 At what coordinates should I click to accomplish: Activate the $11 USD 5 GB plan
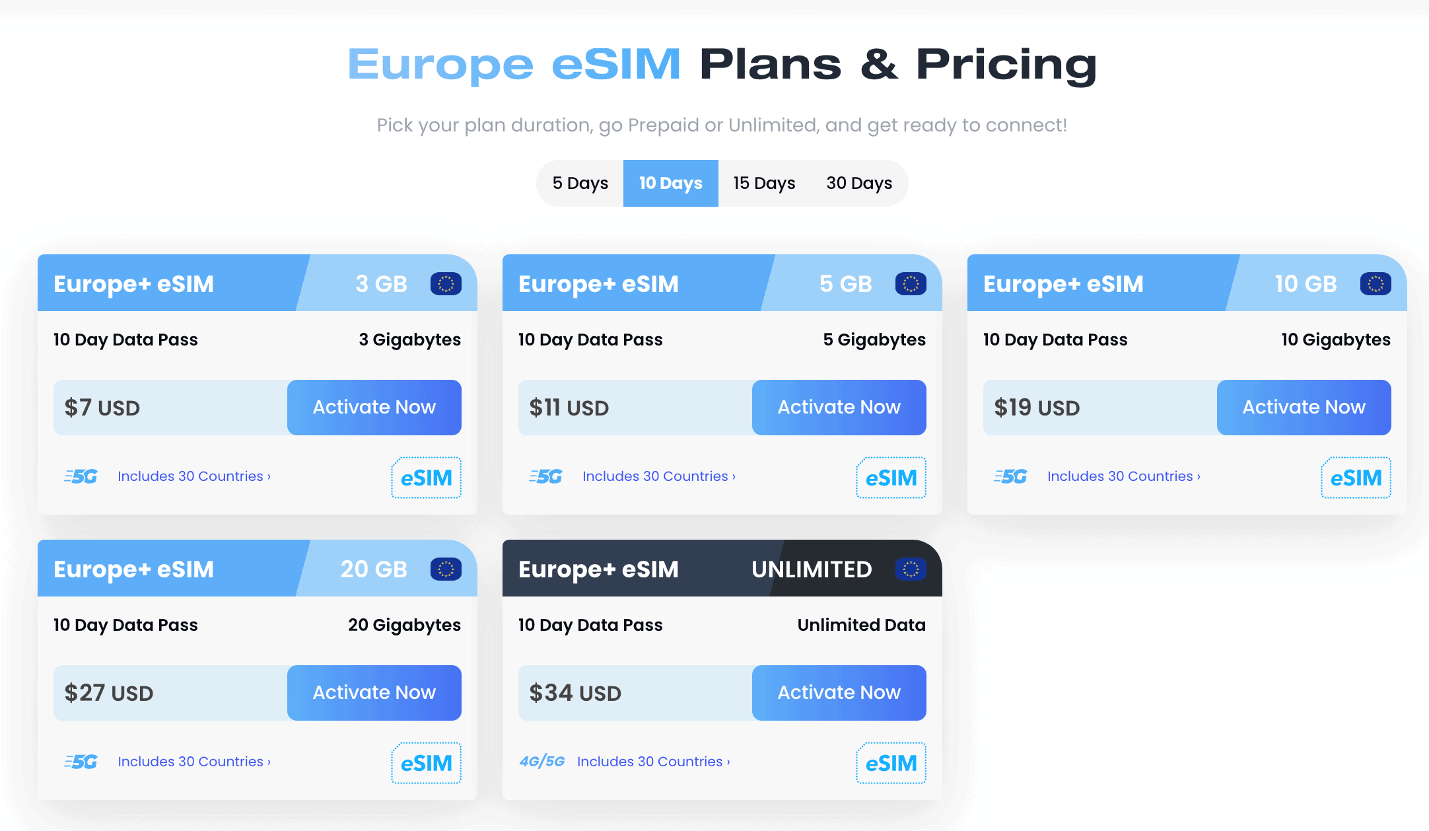pos(839,407)
